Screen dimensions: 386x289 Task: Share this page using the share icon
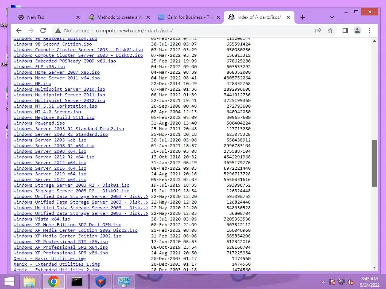pyautogui.click(x=318, y=30)
